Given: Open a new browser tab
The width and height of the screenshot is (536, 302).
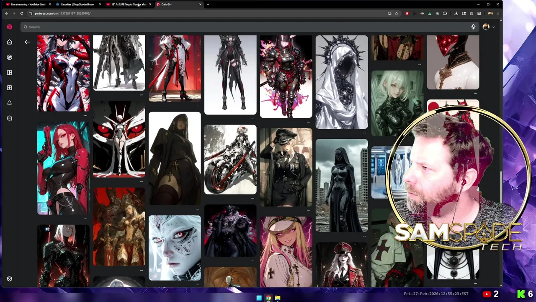Looking at the screenshot, I should [x=208, y=4].
